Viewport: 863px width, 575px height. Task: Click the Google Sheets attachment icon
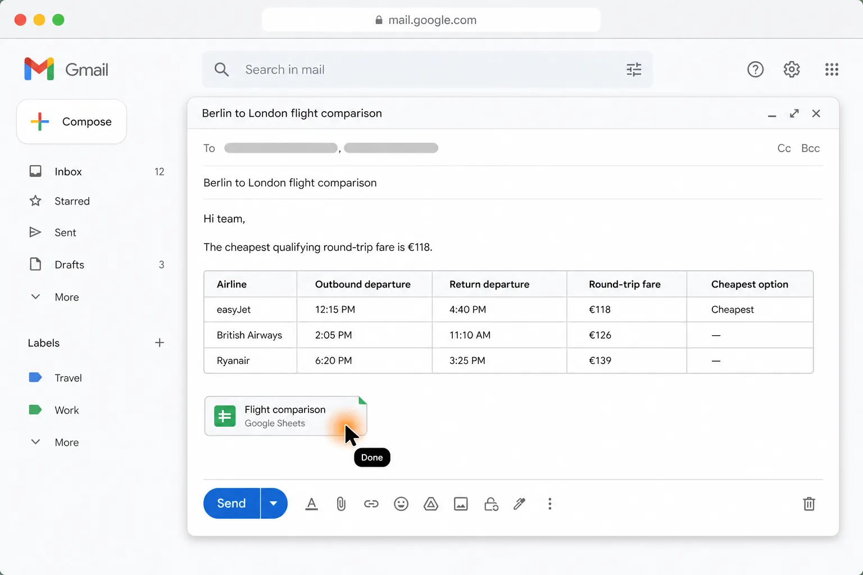[x=225, y=416]
